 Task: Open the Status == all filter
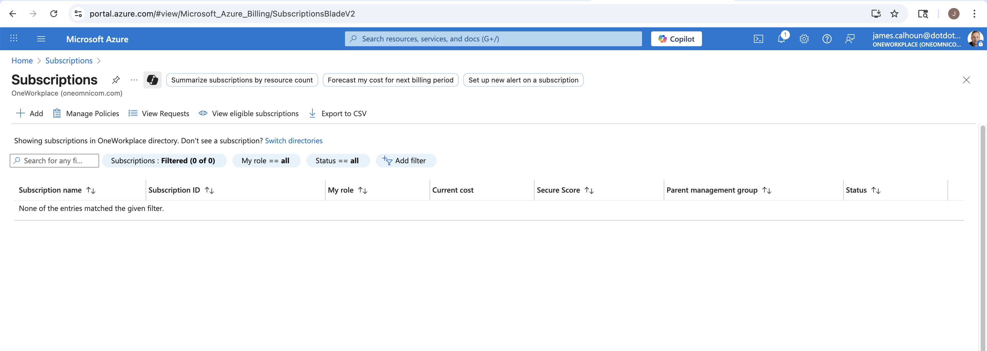coord(337,161)
